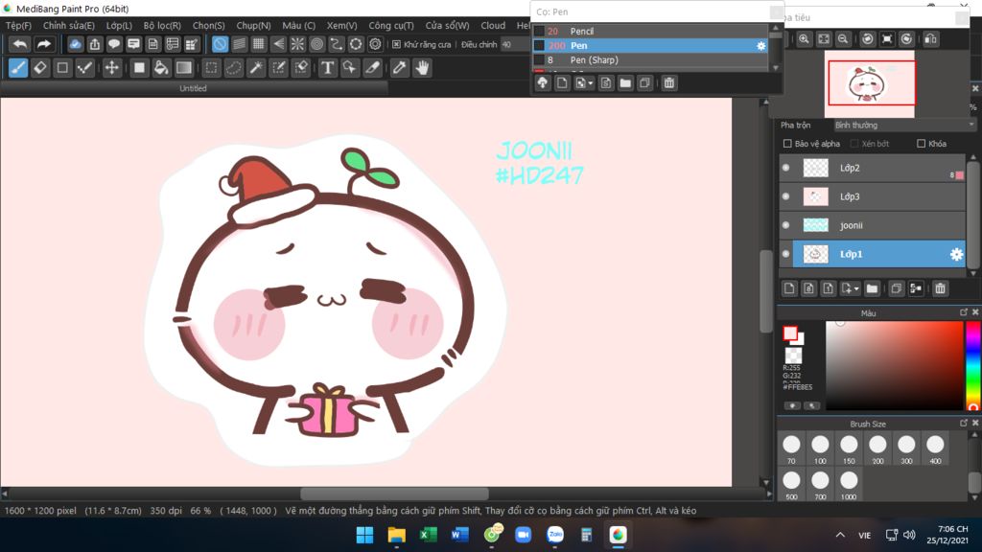
Task: Turn off snap with the highlighted snap-off icon
Action: click(220, 44)
